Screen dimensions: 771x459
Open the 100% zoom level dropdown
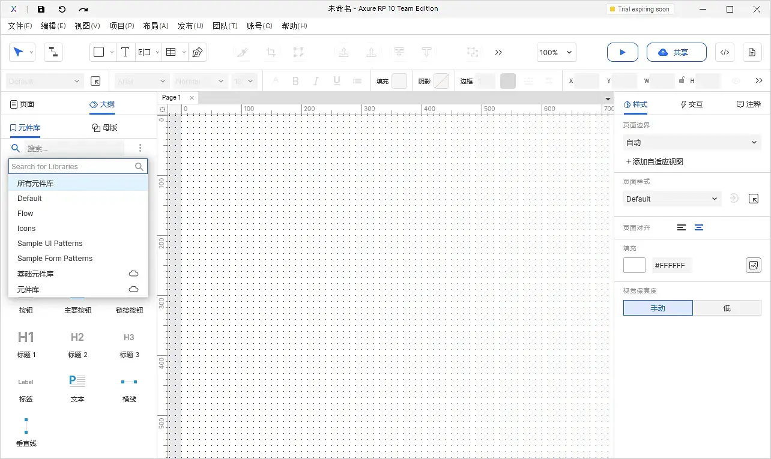[555, 52]
